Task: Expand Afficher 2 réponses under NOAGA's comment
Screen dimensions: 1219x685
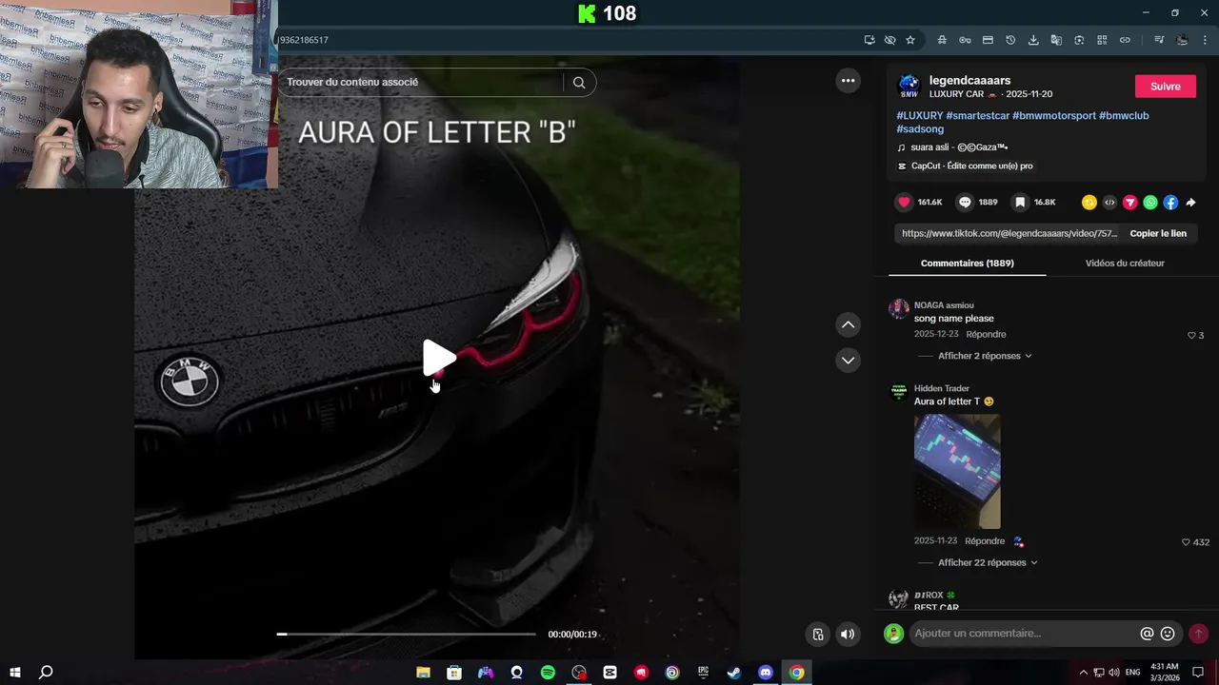Action: pos(985,356)
